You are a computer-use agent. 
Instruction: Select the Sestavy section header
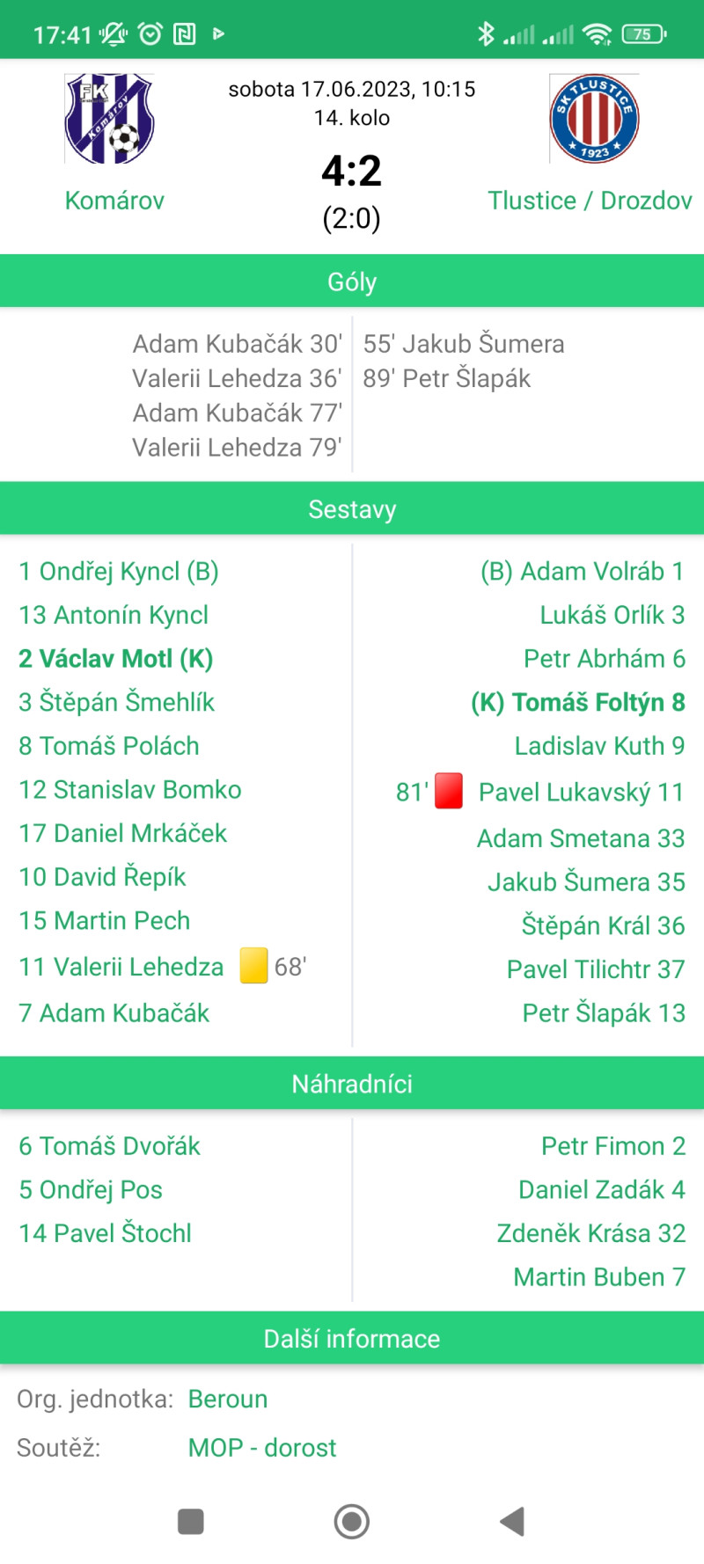352,509
